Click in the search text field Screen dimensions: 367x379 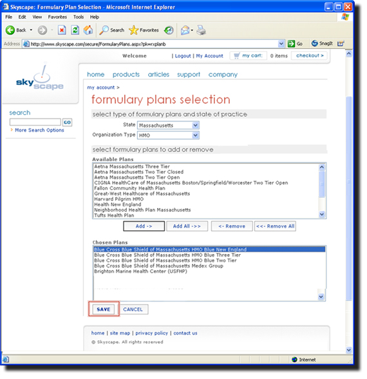click(x=35, y=122)
